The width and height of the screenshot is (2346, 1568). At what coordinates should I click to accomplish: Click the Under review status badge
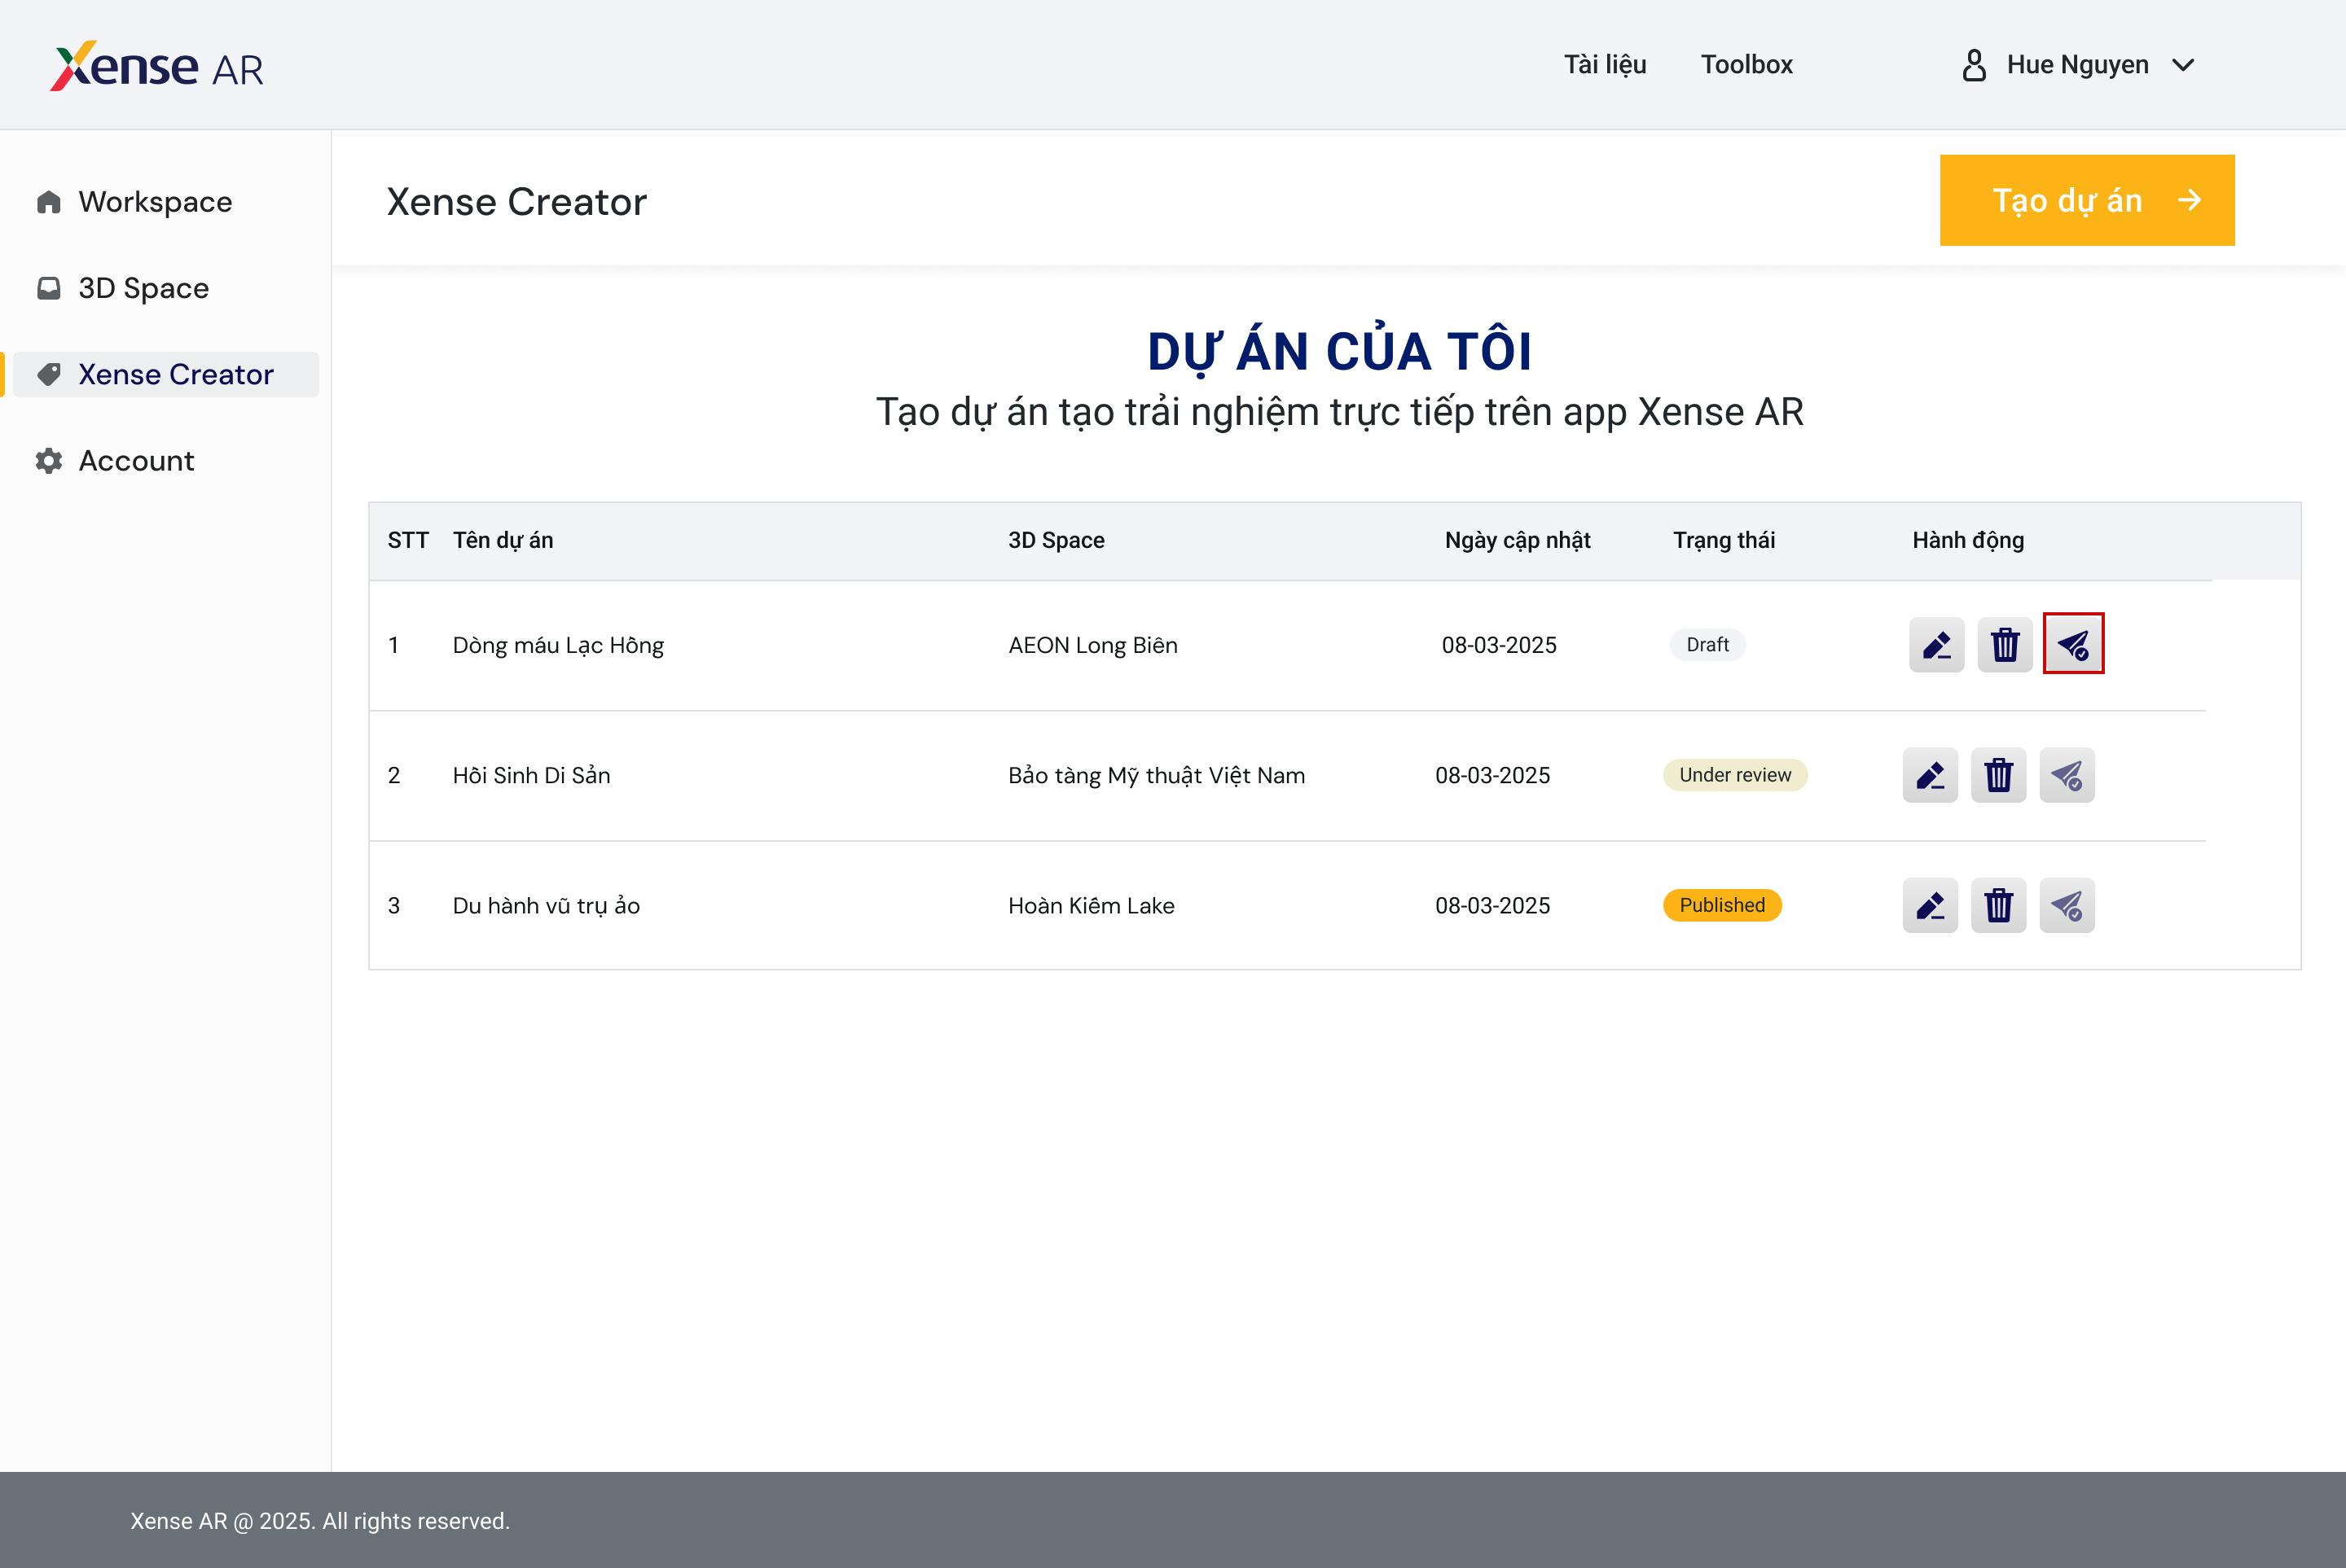[1733, 775]
